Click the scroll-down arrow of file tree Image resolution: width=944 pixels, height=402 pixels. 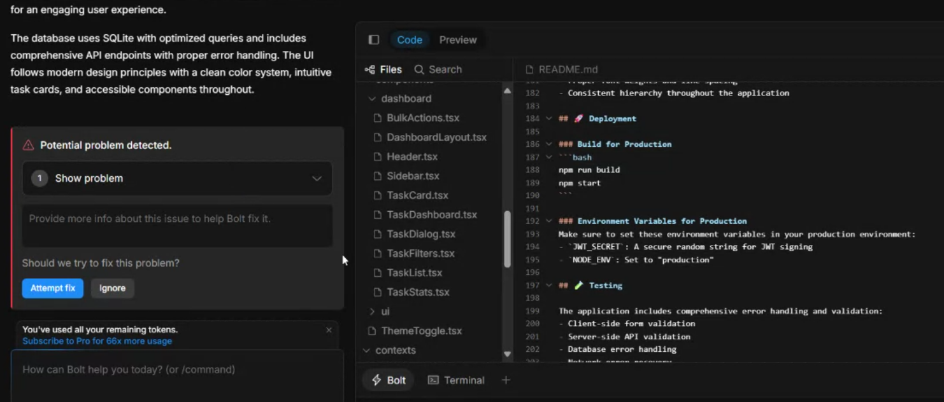(507, 354)
